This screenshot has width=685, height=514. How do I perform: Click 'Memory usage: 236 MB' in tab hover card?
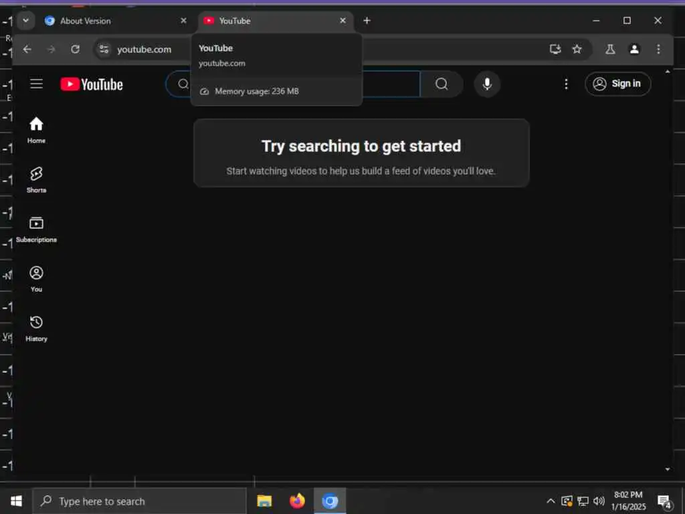click(x=257, y=91)
